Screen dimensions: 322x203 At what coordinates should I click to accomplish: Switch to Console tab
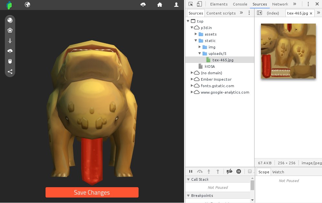240,4
